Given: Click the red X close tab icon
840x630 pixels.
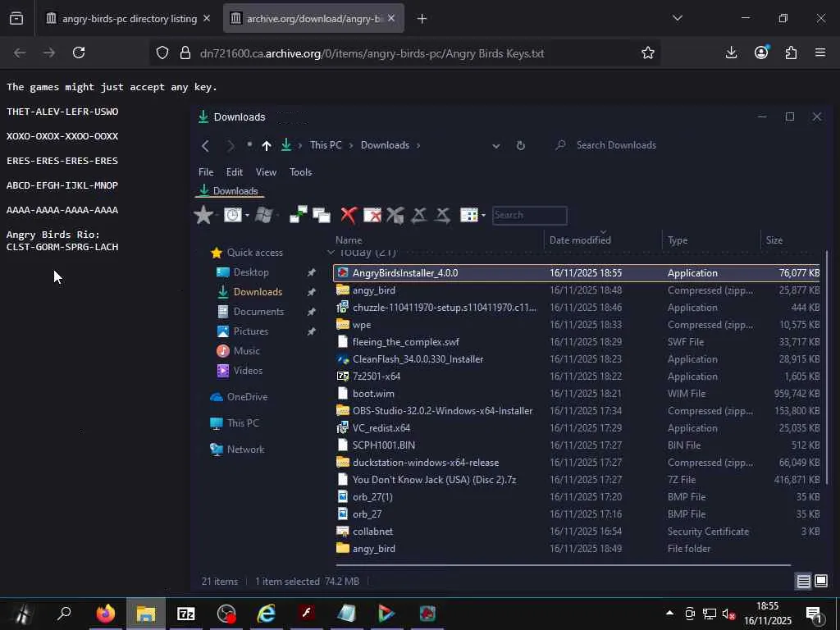Looking at the screenshot, I should [x=349, y=216].
